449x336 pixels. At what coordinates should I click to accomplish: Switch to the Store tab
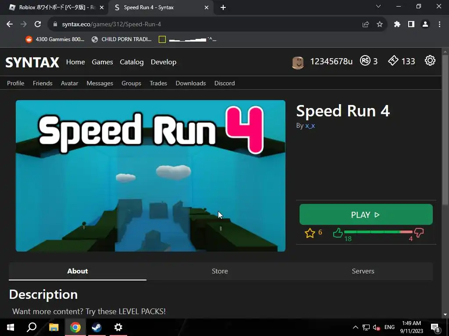click(220, 271)
